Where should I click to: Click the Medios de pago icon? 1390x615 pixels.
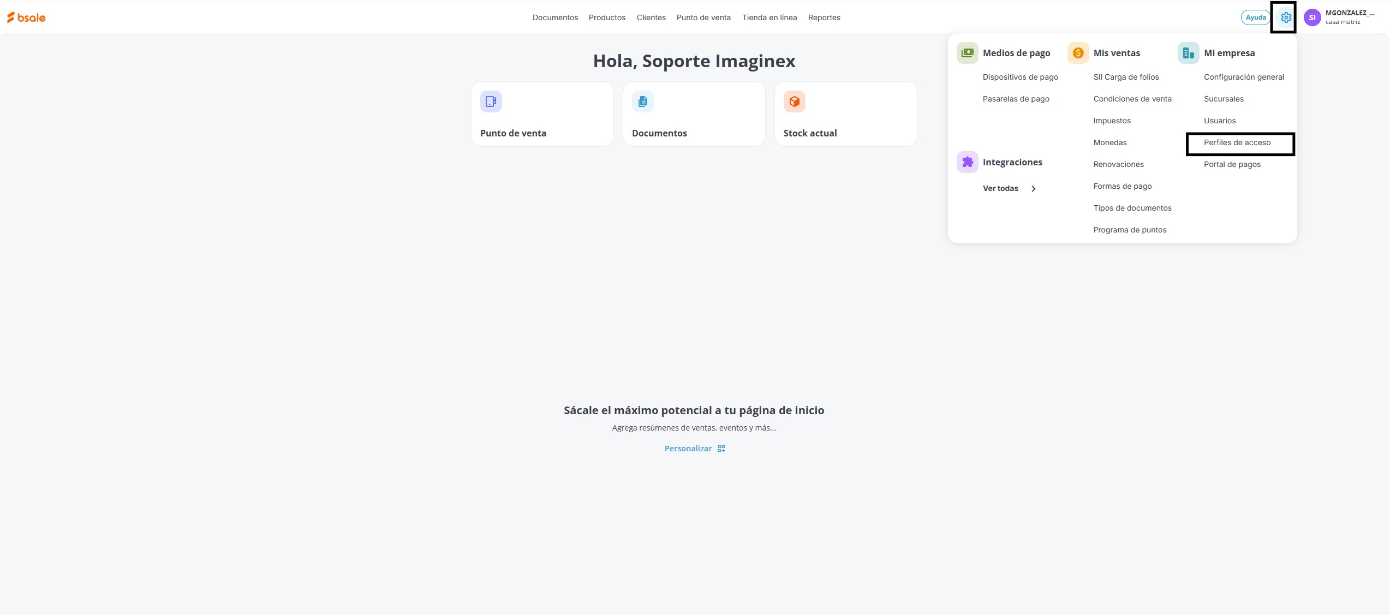[967, 53]
